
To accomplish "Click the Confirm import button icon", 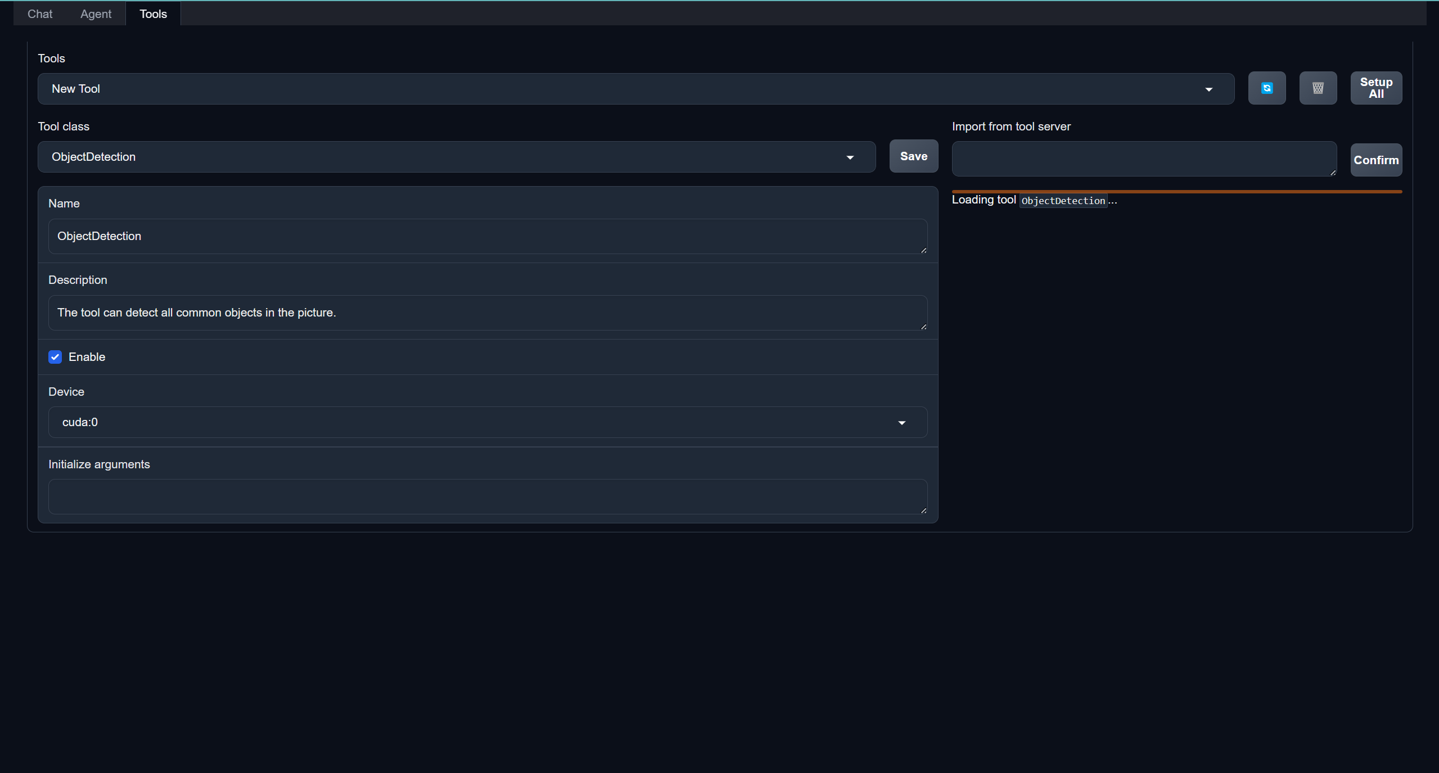I will pyautogui.click(x=1375, y=160).
